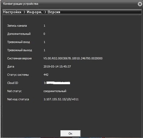This screenshot has height=138, width=143.
Task: Click the Запись канала label
Action: tap(17, 26)
